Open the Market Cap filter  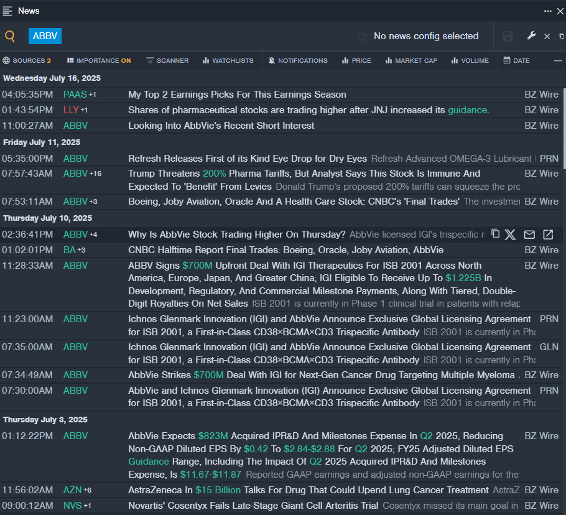pos(411,60)
